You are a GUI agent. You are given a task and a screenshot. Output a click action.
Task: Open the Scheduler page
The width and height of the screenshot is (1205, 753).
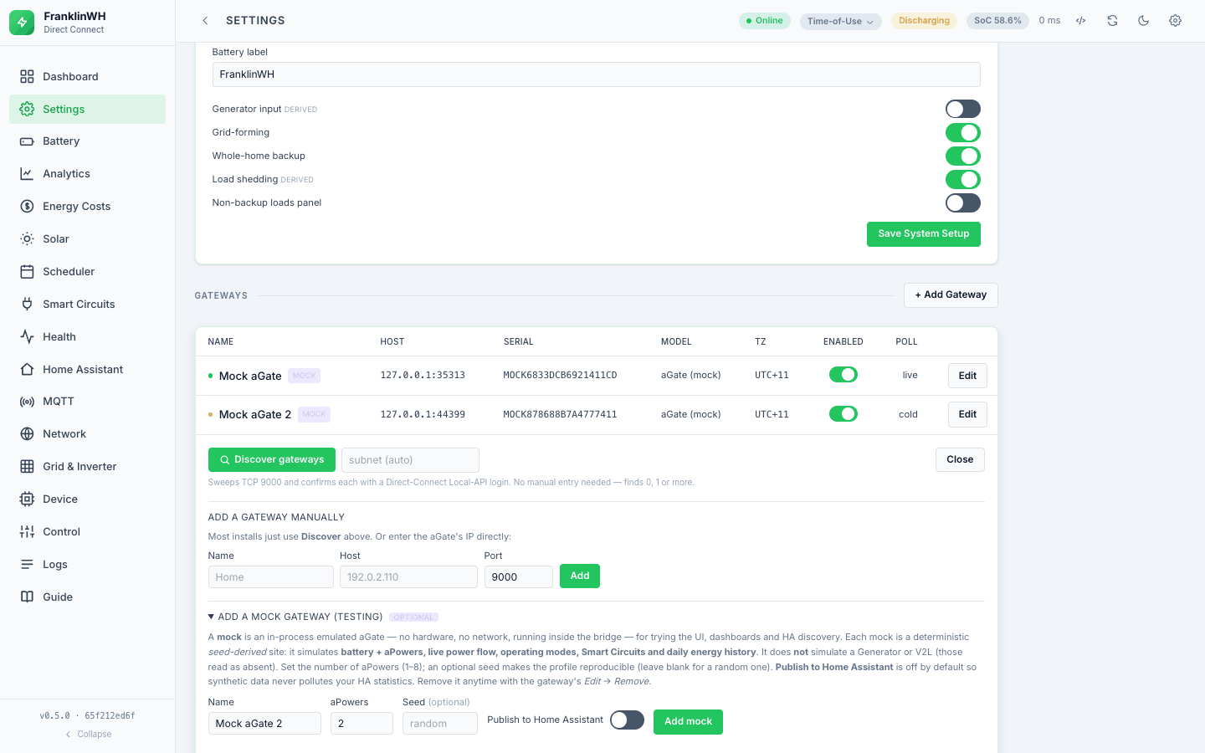tap(87, 271)
